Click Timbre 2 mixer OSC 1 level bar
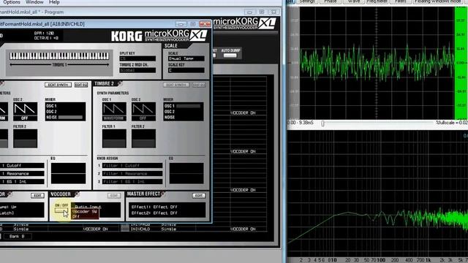Image resolution: width=468 pixels, height=263 pixels. tap(189, 106)
